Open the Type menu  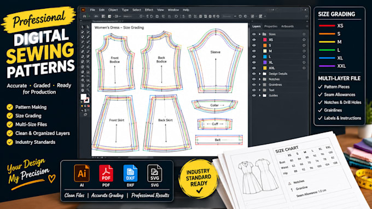pyautogui.click(x=125, y=10)
